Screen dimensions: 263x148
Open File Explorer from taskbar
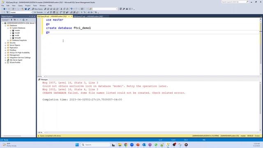120,145
